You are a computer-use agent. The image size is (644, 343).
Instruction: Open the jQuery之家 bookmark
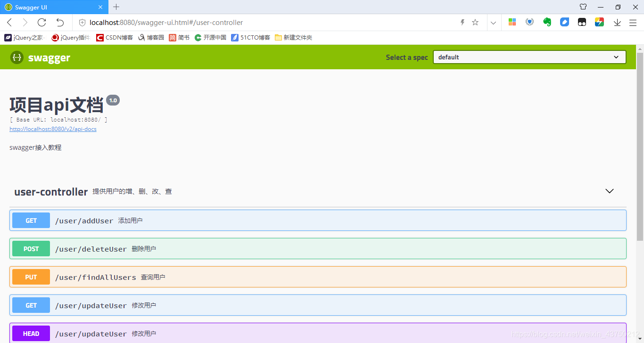point(24,38)
